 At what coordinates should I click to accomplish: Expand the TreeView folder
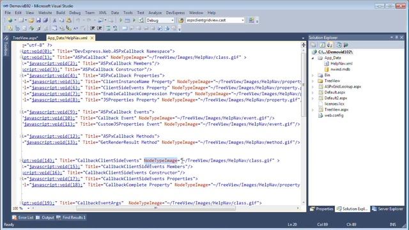coord(313,81)
